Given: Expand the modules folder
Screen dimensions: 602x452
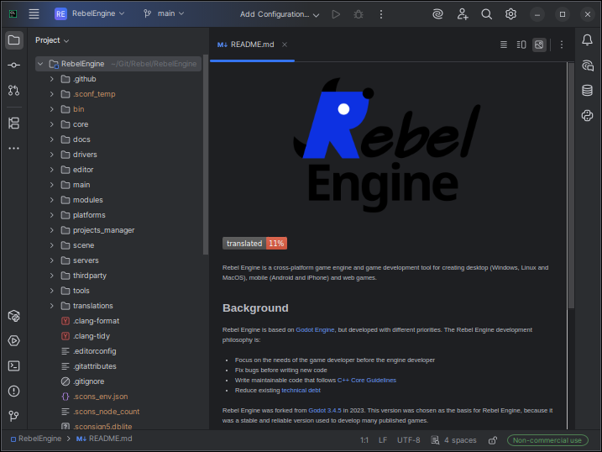Looking at the screenshot, I should click(x=52, y=200).
